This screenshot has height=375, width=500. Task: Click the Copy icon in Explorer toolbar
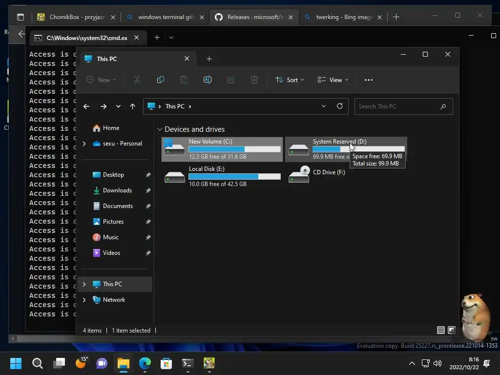coord(160,80)
